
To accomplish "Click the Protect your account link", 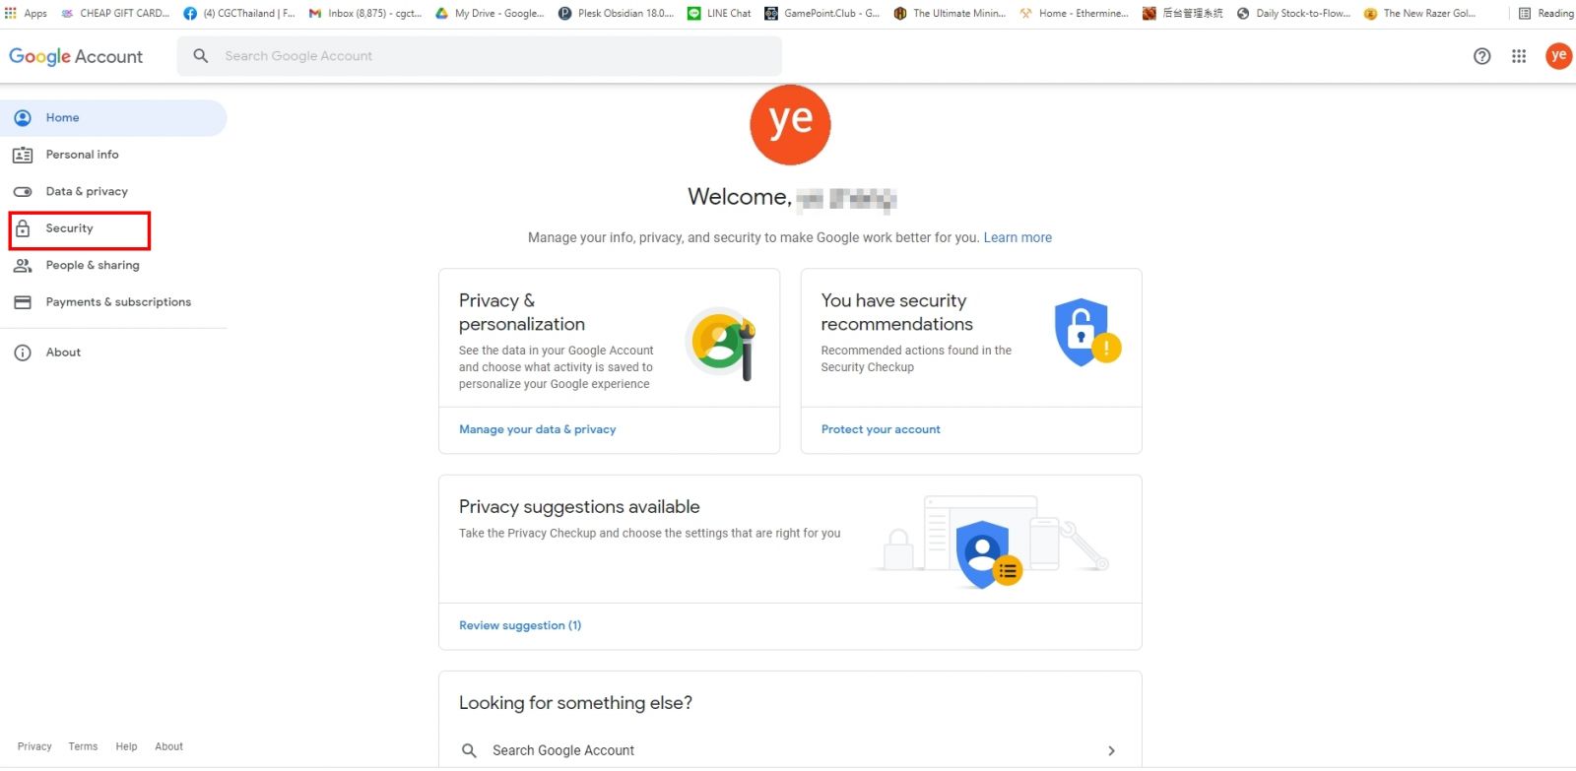I will pos(881,429).
